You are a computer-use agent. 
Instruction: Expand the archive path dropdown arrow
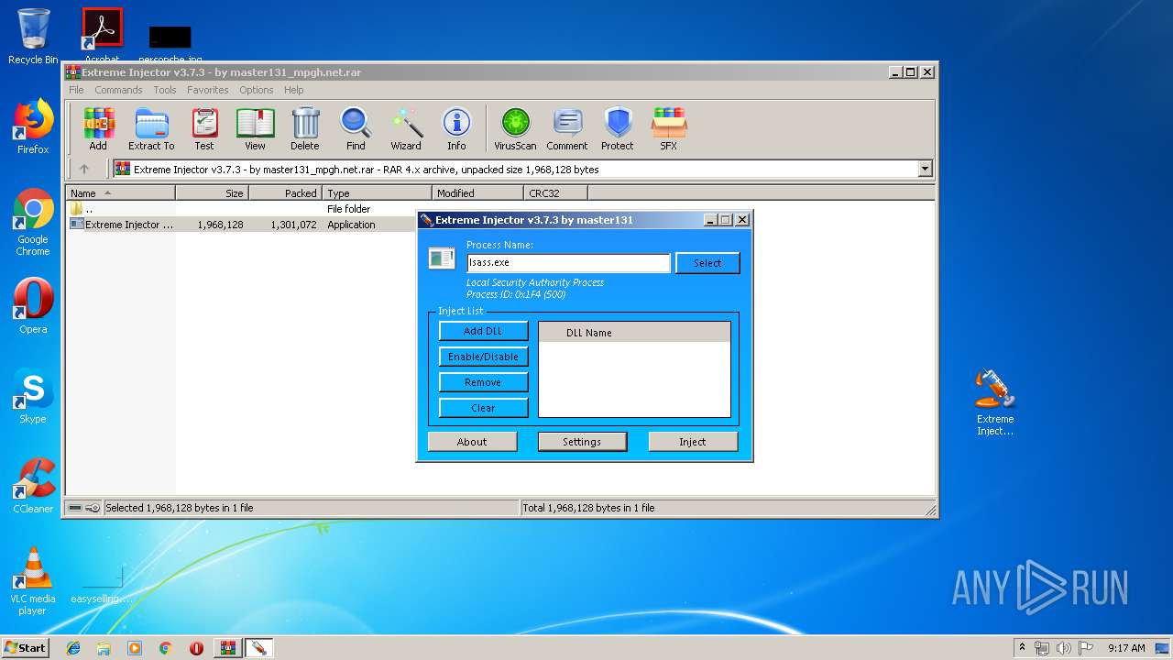[925, 169]
